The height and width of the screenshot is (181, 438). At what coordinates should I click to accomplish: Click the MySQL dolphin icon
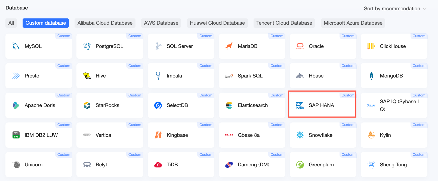click(16, 46)
